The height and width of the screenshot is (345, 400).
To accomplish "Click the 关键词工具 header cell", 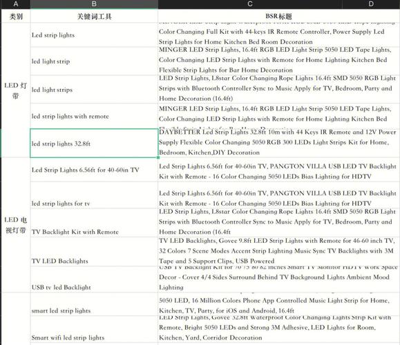I will click(x=94, y=16).
